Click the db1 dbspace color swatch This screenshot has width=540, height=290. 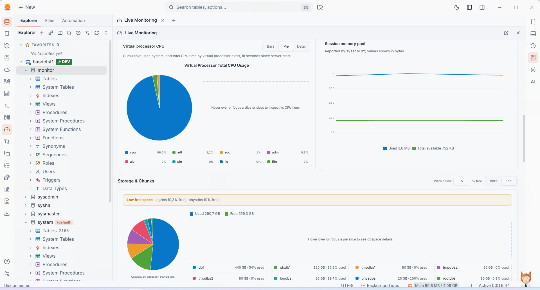[x=194, y=267]
